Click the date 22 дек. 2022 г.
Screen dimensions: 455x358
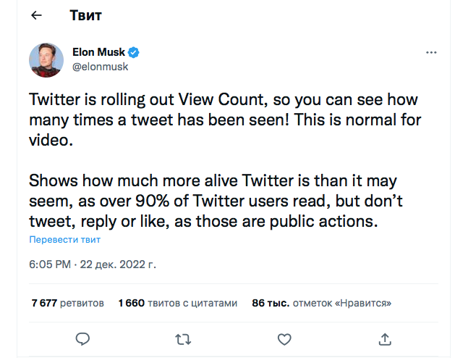[116, 265]
